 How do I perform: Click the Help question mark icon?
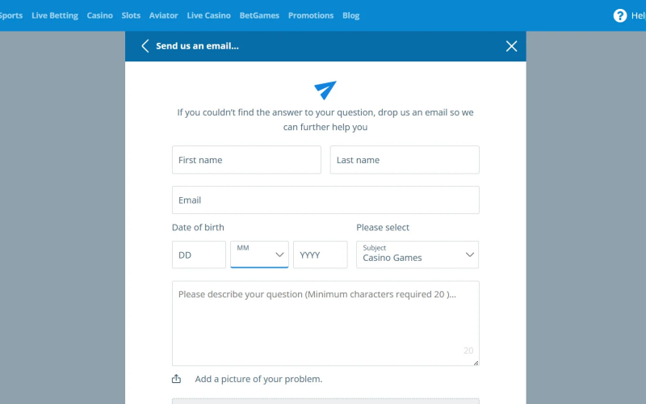click(x=620, y=15)
